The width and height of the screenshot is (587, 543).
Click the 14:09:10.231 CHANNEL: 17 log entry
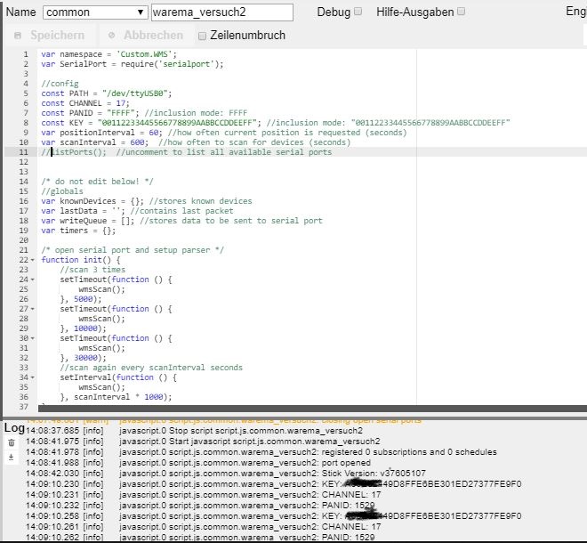[x=204, y=495]
